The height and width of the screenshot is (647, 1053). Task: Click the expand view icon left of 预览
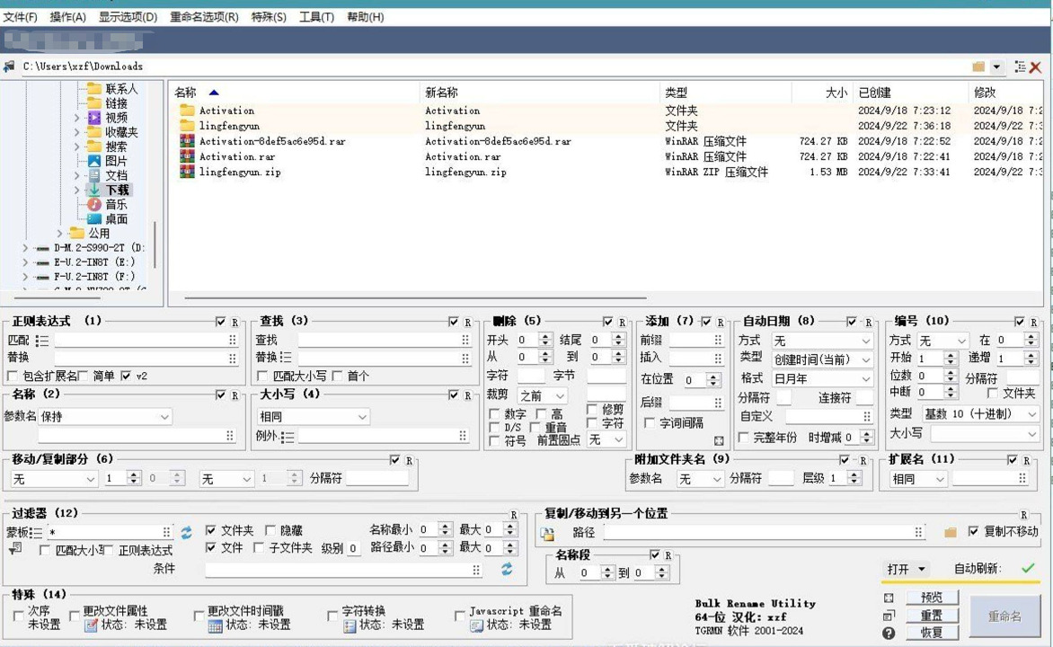[889, 598]
